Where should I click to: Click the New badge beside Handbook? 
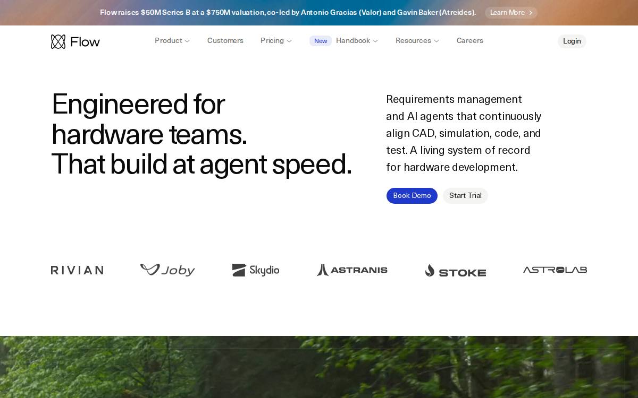pos(321,41)
